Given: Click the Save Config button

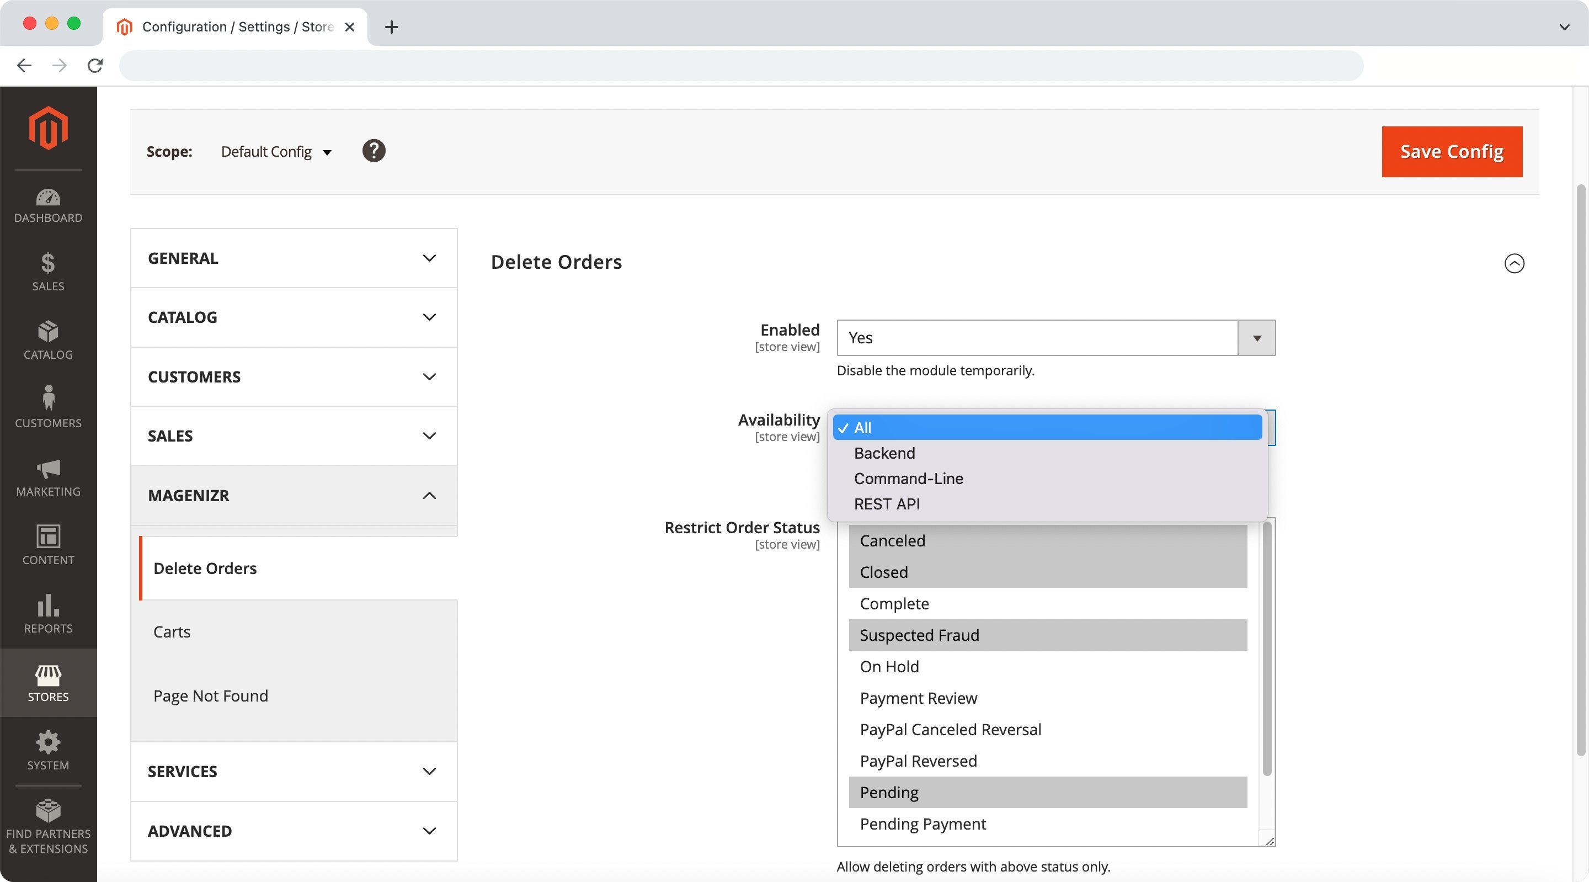Looking at the screenshot, I should [x=1452, y=152].
